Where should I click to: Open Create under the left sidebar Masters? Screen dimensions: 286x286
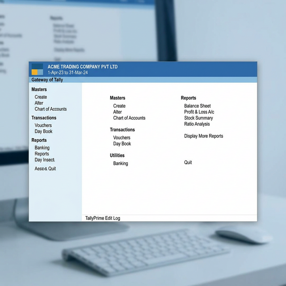pos(41,97)
